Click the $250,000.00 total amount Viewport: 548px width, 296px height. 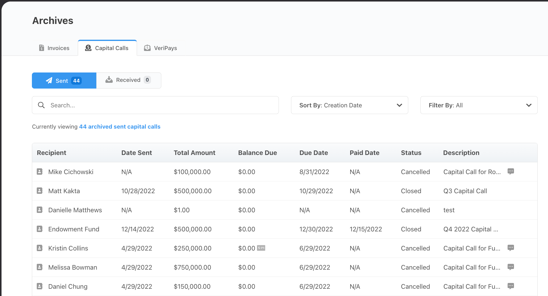pos(192,248)
